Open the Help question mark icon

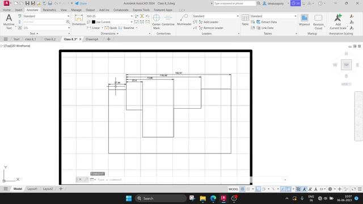[x=320, y=3]
